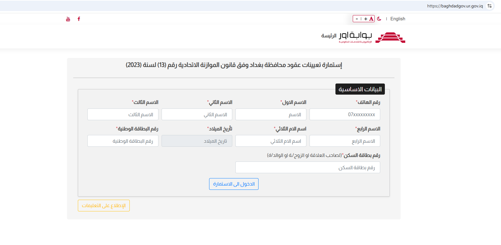Open الإطلاع على التعليمات instructions button
Image resolution: width=501 pixels, height=245 pixels.
tap(104, 206)
